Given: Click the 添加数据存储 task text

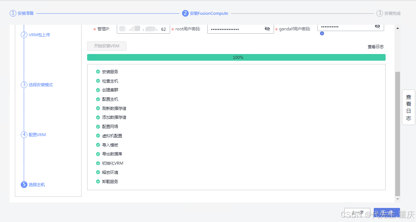Looking at the screenshot, I should click(x=114, y=118).
